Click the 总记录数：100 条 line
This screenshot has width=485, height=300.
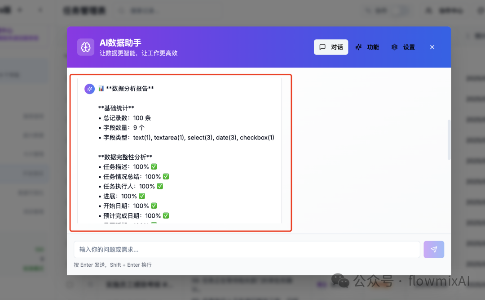[125, 118]
